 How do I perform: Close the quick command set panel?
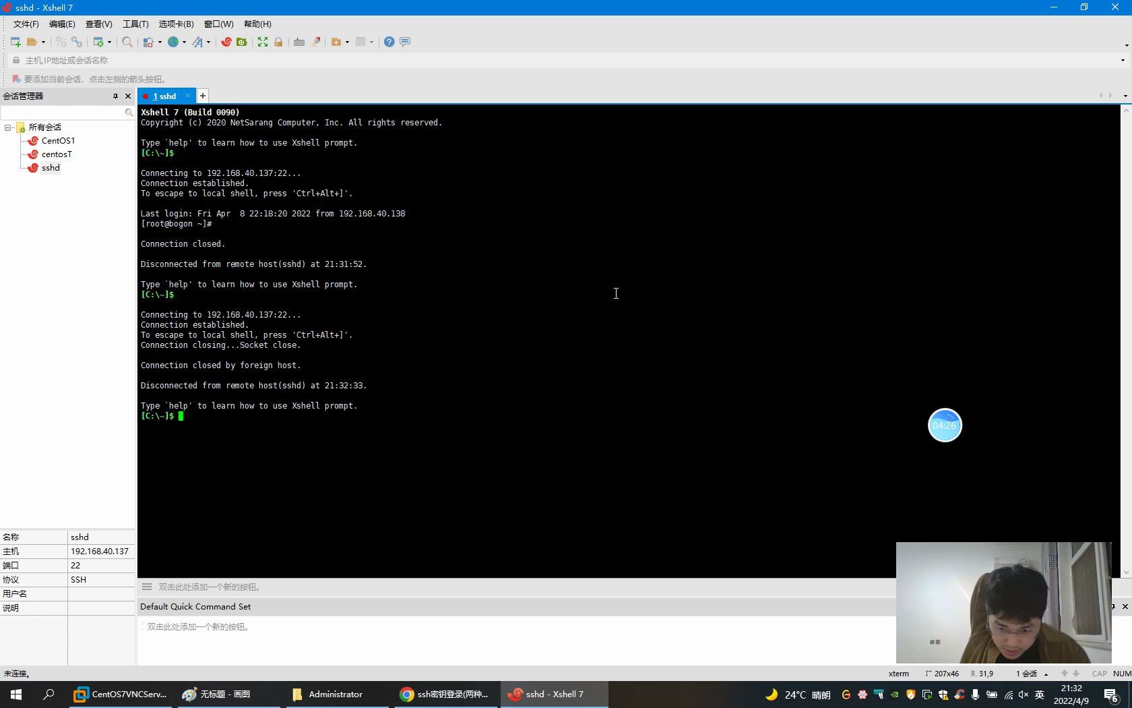(x=1125, y=607)
